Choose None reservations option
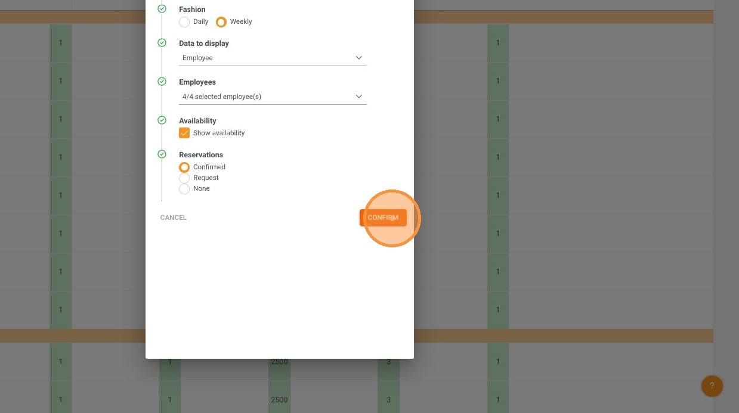739x413 pixels. pos(184,189)
